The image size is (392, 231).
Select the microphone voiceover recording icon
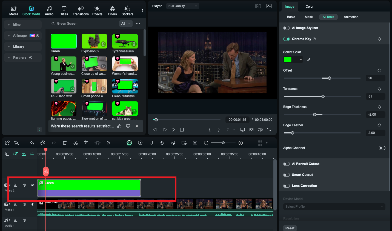click(162, 142)
